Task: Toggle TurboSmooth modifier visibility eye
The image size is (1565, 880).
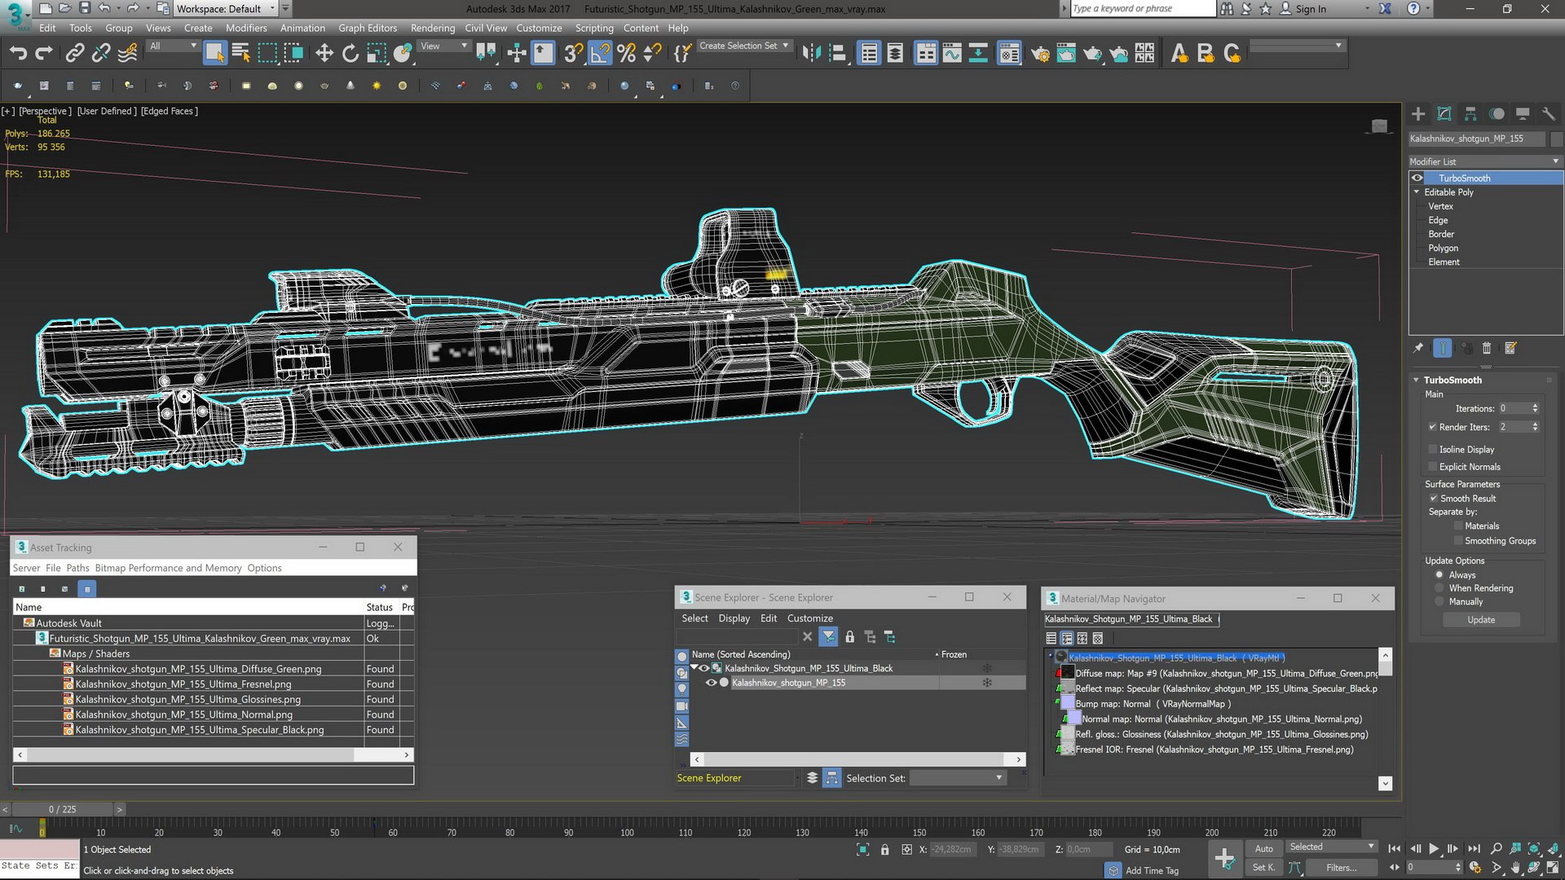Action: 1417,178
